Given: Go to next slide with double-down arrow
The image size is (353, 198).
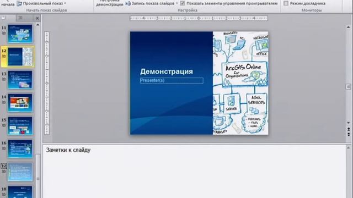Looking at the screenshot, I should 348,134.
